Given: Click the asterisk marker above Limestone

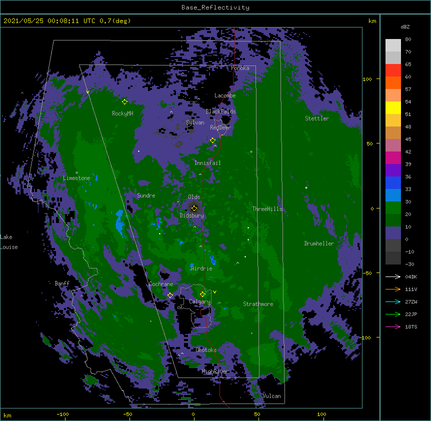Looking at the screenshot, I should [76, 173].
